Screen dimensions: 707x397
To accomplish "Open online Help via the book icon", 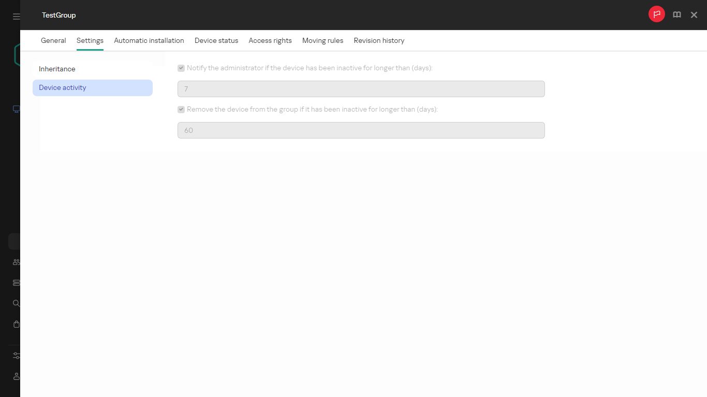I will coord(676,14).
